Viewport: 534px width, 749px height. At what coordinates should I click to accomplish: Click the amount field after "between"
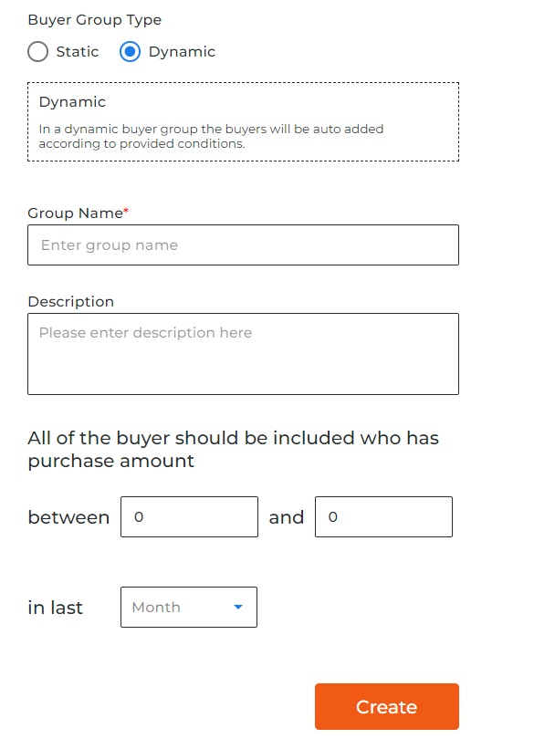point(189,517)
